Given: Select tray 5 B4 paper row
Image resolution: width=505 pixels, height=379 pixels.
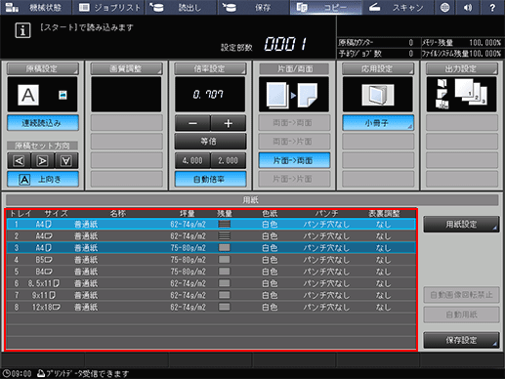Looking at the screenshot, I should tap(211, 272).
